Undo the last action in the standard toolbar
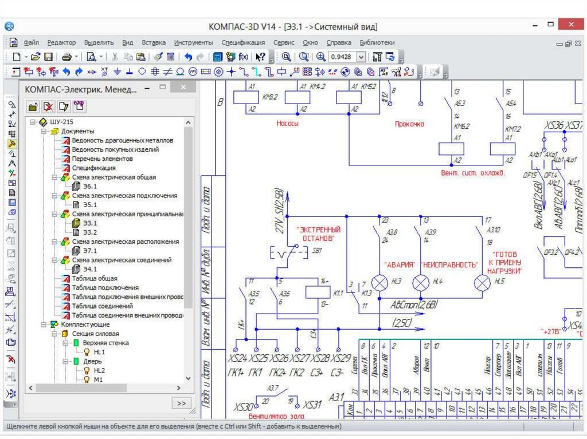The height and width of the screenshot is (439, 587). click(x=188, y=57)
